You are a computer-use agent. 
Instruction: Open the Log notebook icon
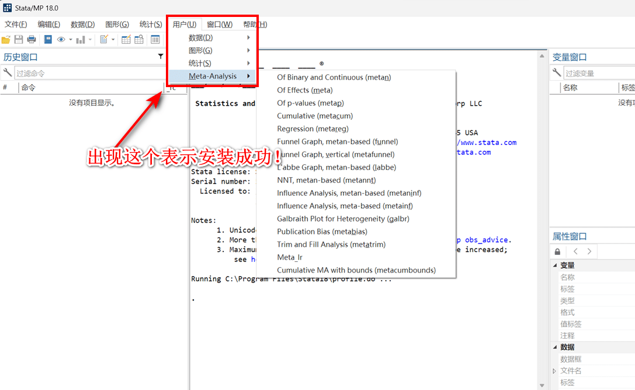48,40
